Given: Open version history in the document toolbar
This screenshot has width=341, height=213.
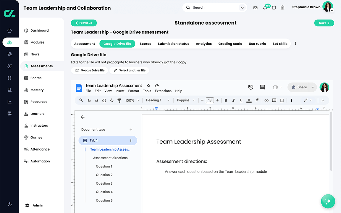Looking at the screenshot, I should pos(251,87).
